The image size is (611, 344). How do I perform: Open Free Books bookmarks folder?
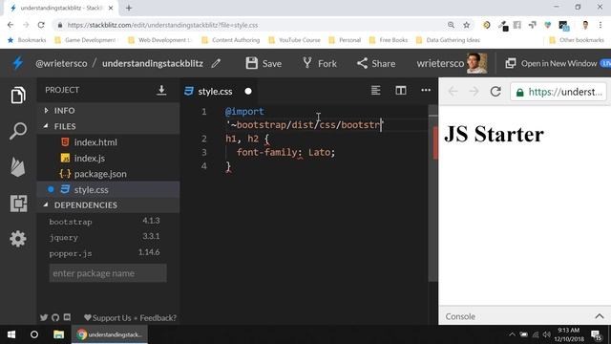tap(389, 40)
